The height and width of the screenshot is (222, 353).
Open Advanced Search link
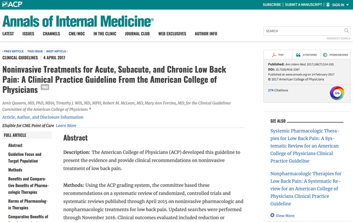pyautogui.click(x=339, y=38)
